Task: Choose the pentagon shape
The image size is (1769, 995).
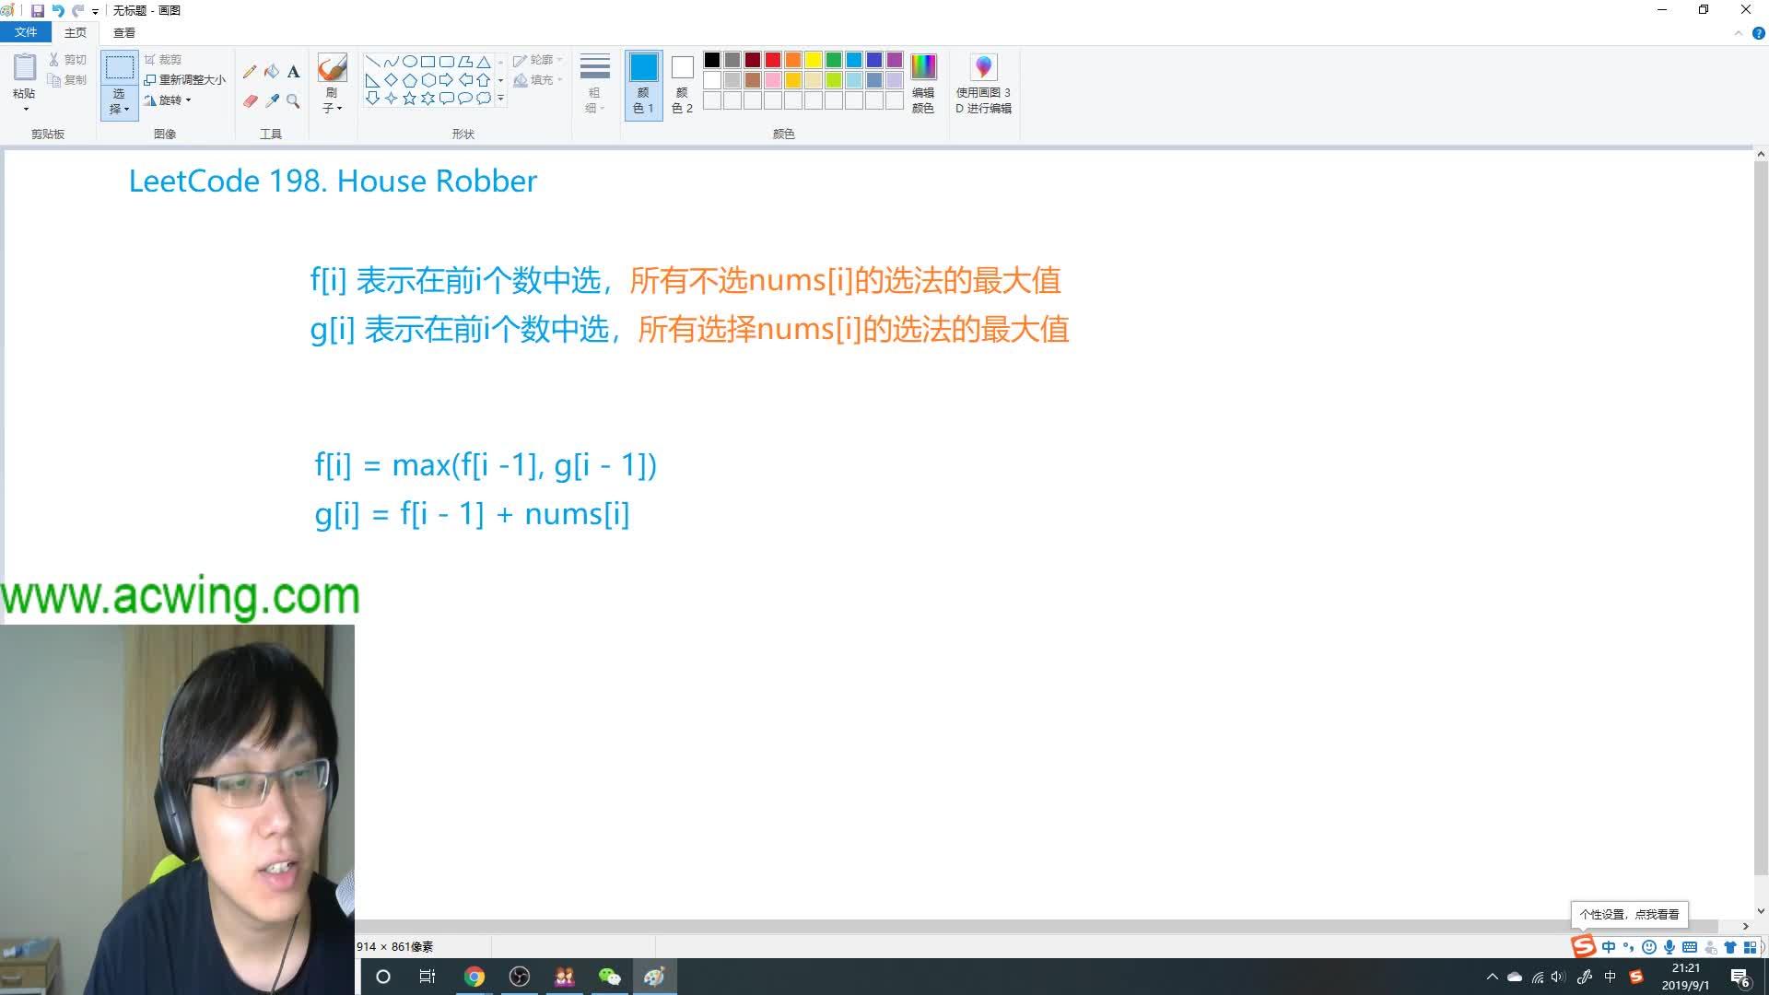Action: [x=410, y=80]
